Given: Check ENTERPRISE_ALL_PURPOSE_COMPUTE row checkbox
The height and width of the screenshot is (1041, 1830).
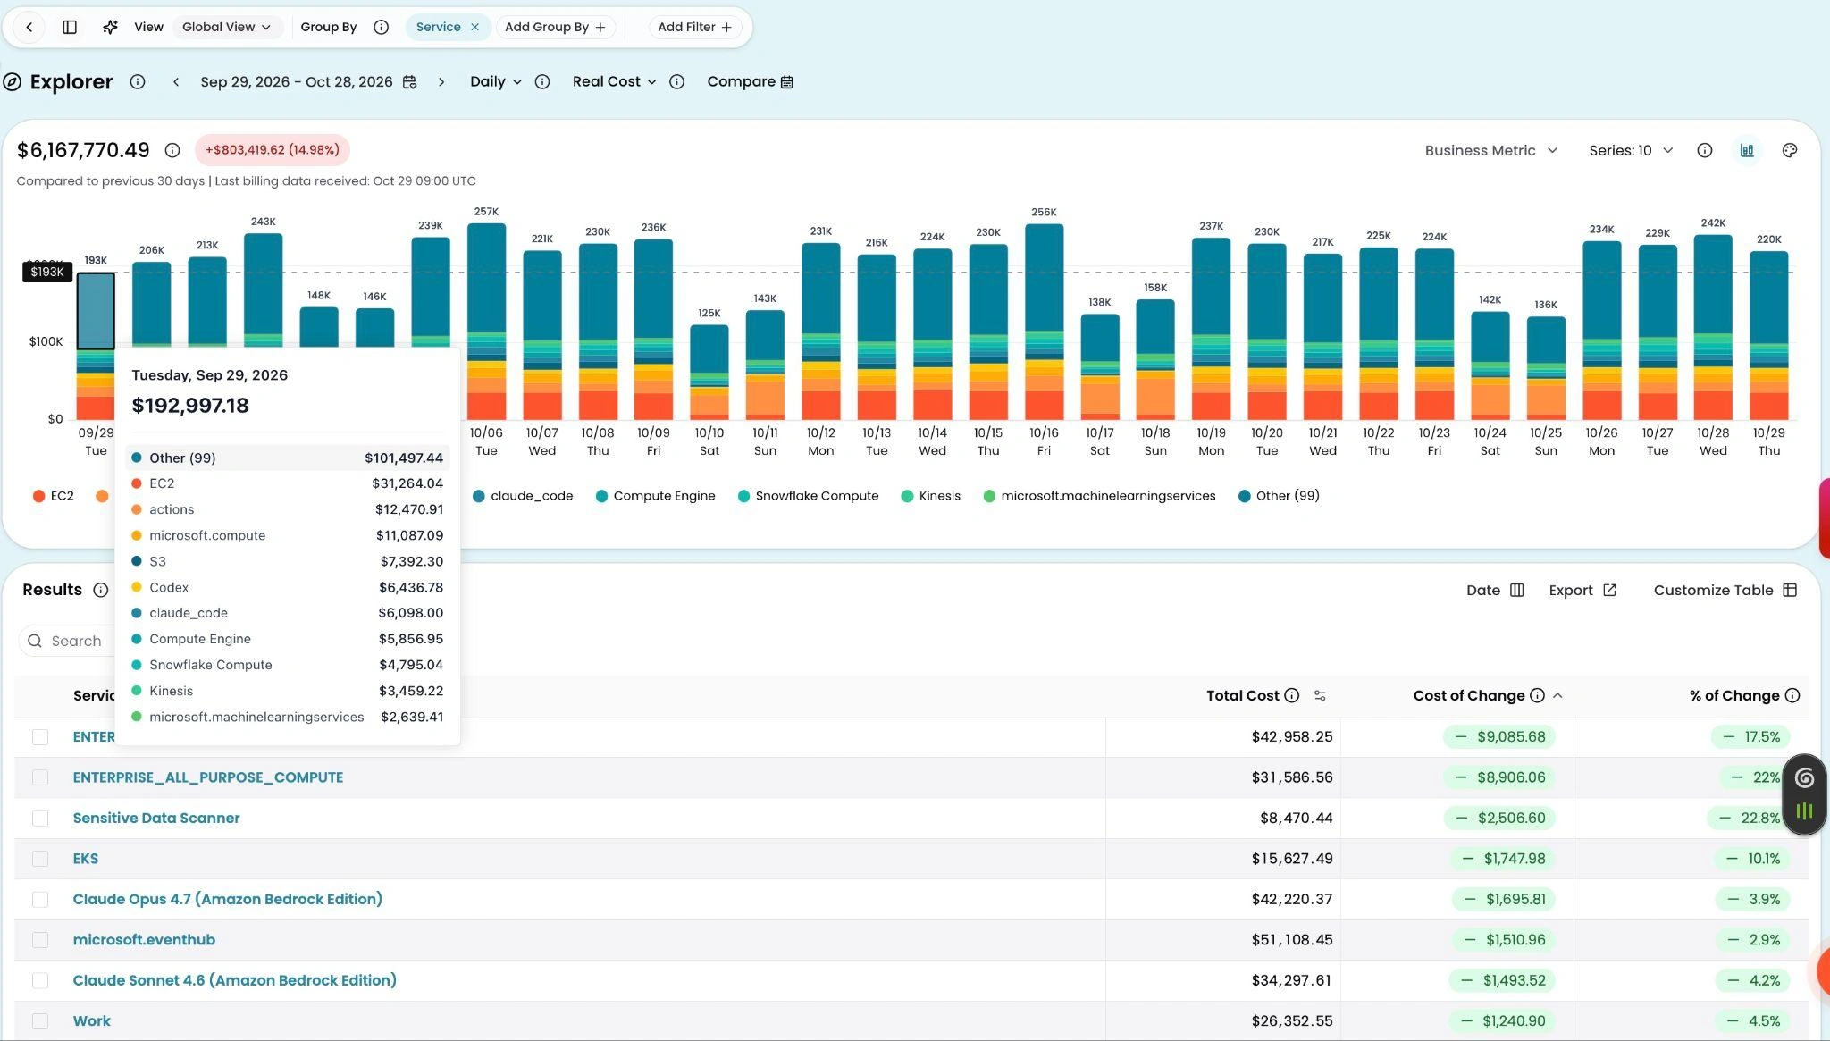Looking at the screenshot, I should pyautogui.click(x=40, y=777).
